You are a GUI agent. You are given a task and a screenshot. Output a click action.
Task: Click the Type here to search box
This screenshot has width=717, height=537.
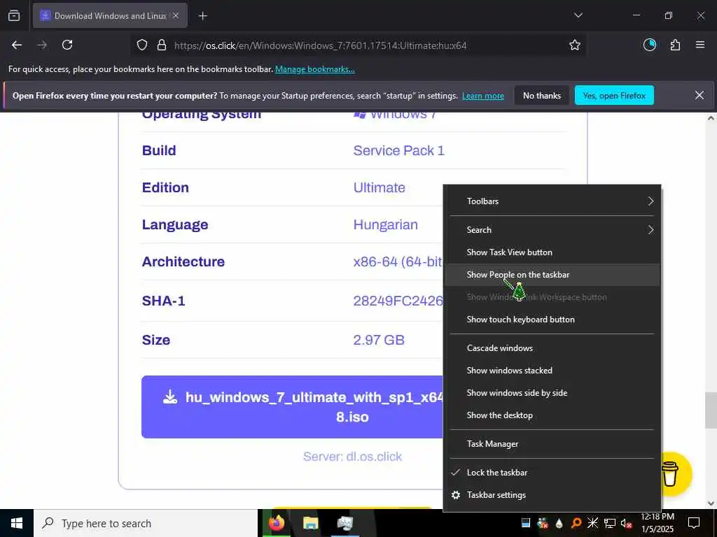click(x=146, y=523)
